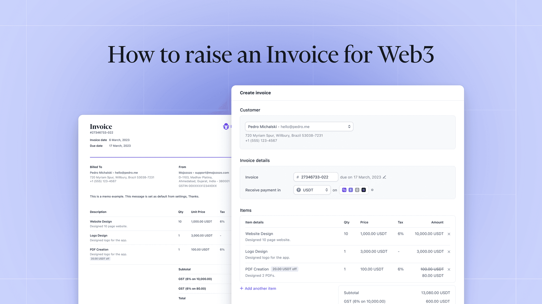542x304 pixels.
Task: Click the invoice number input field
Action: (316, 177)
